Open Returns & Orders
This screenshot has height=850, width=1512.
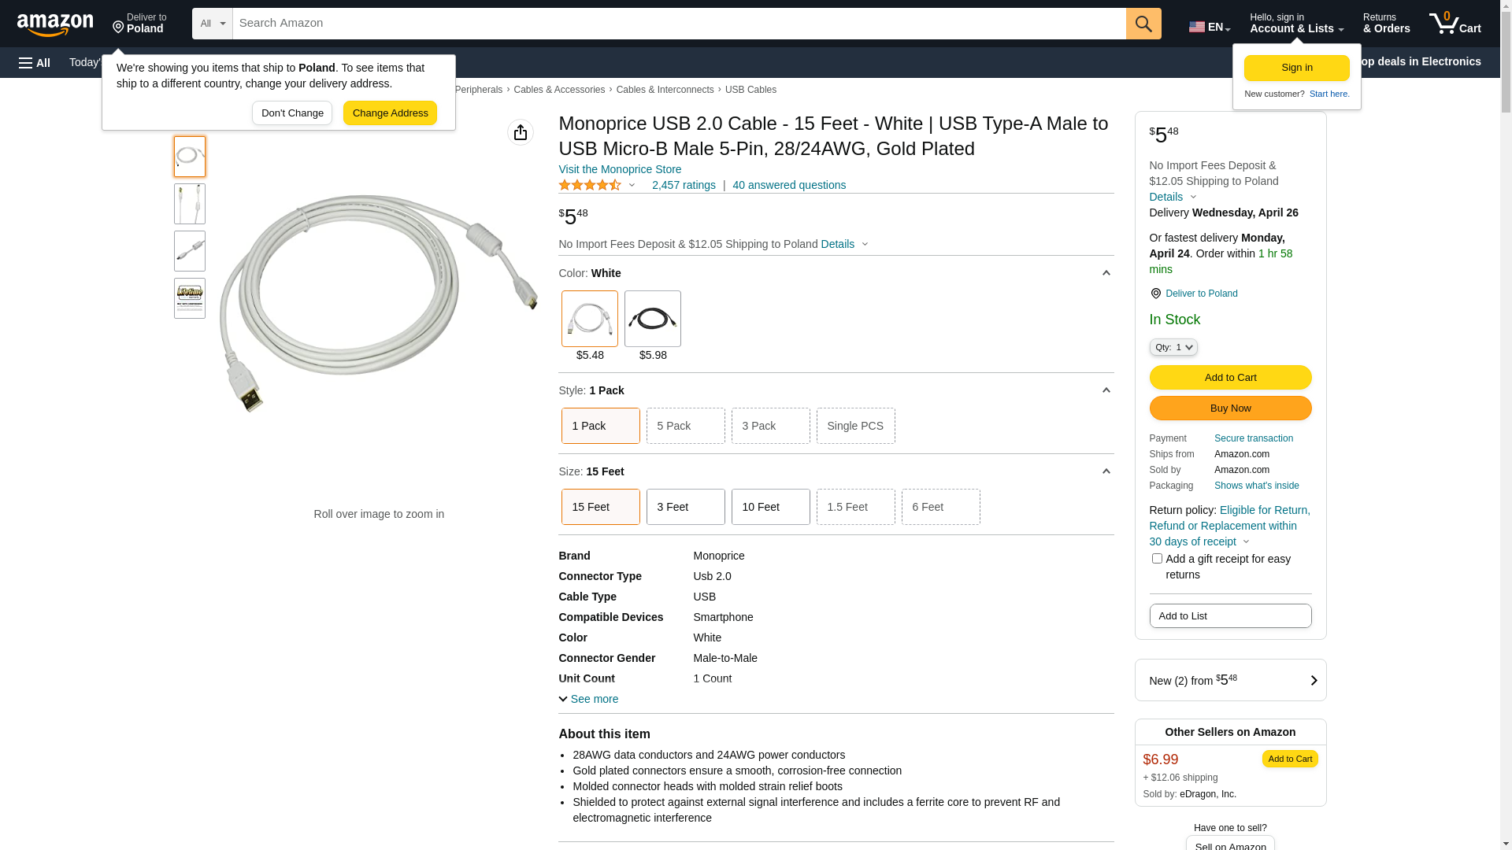[1386, 24]
